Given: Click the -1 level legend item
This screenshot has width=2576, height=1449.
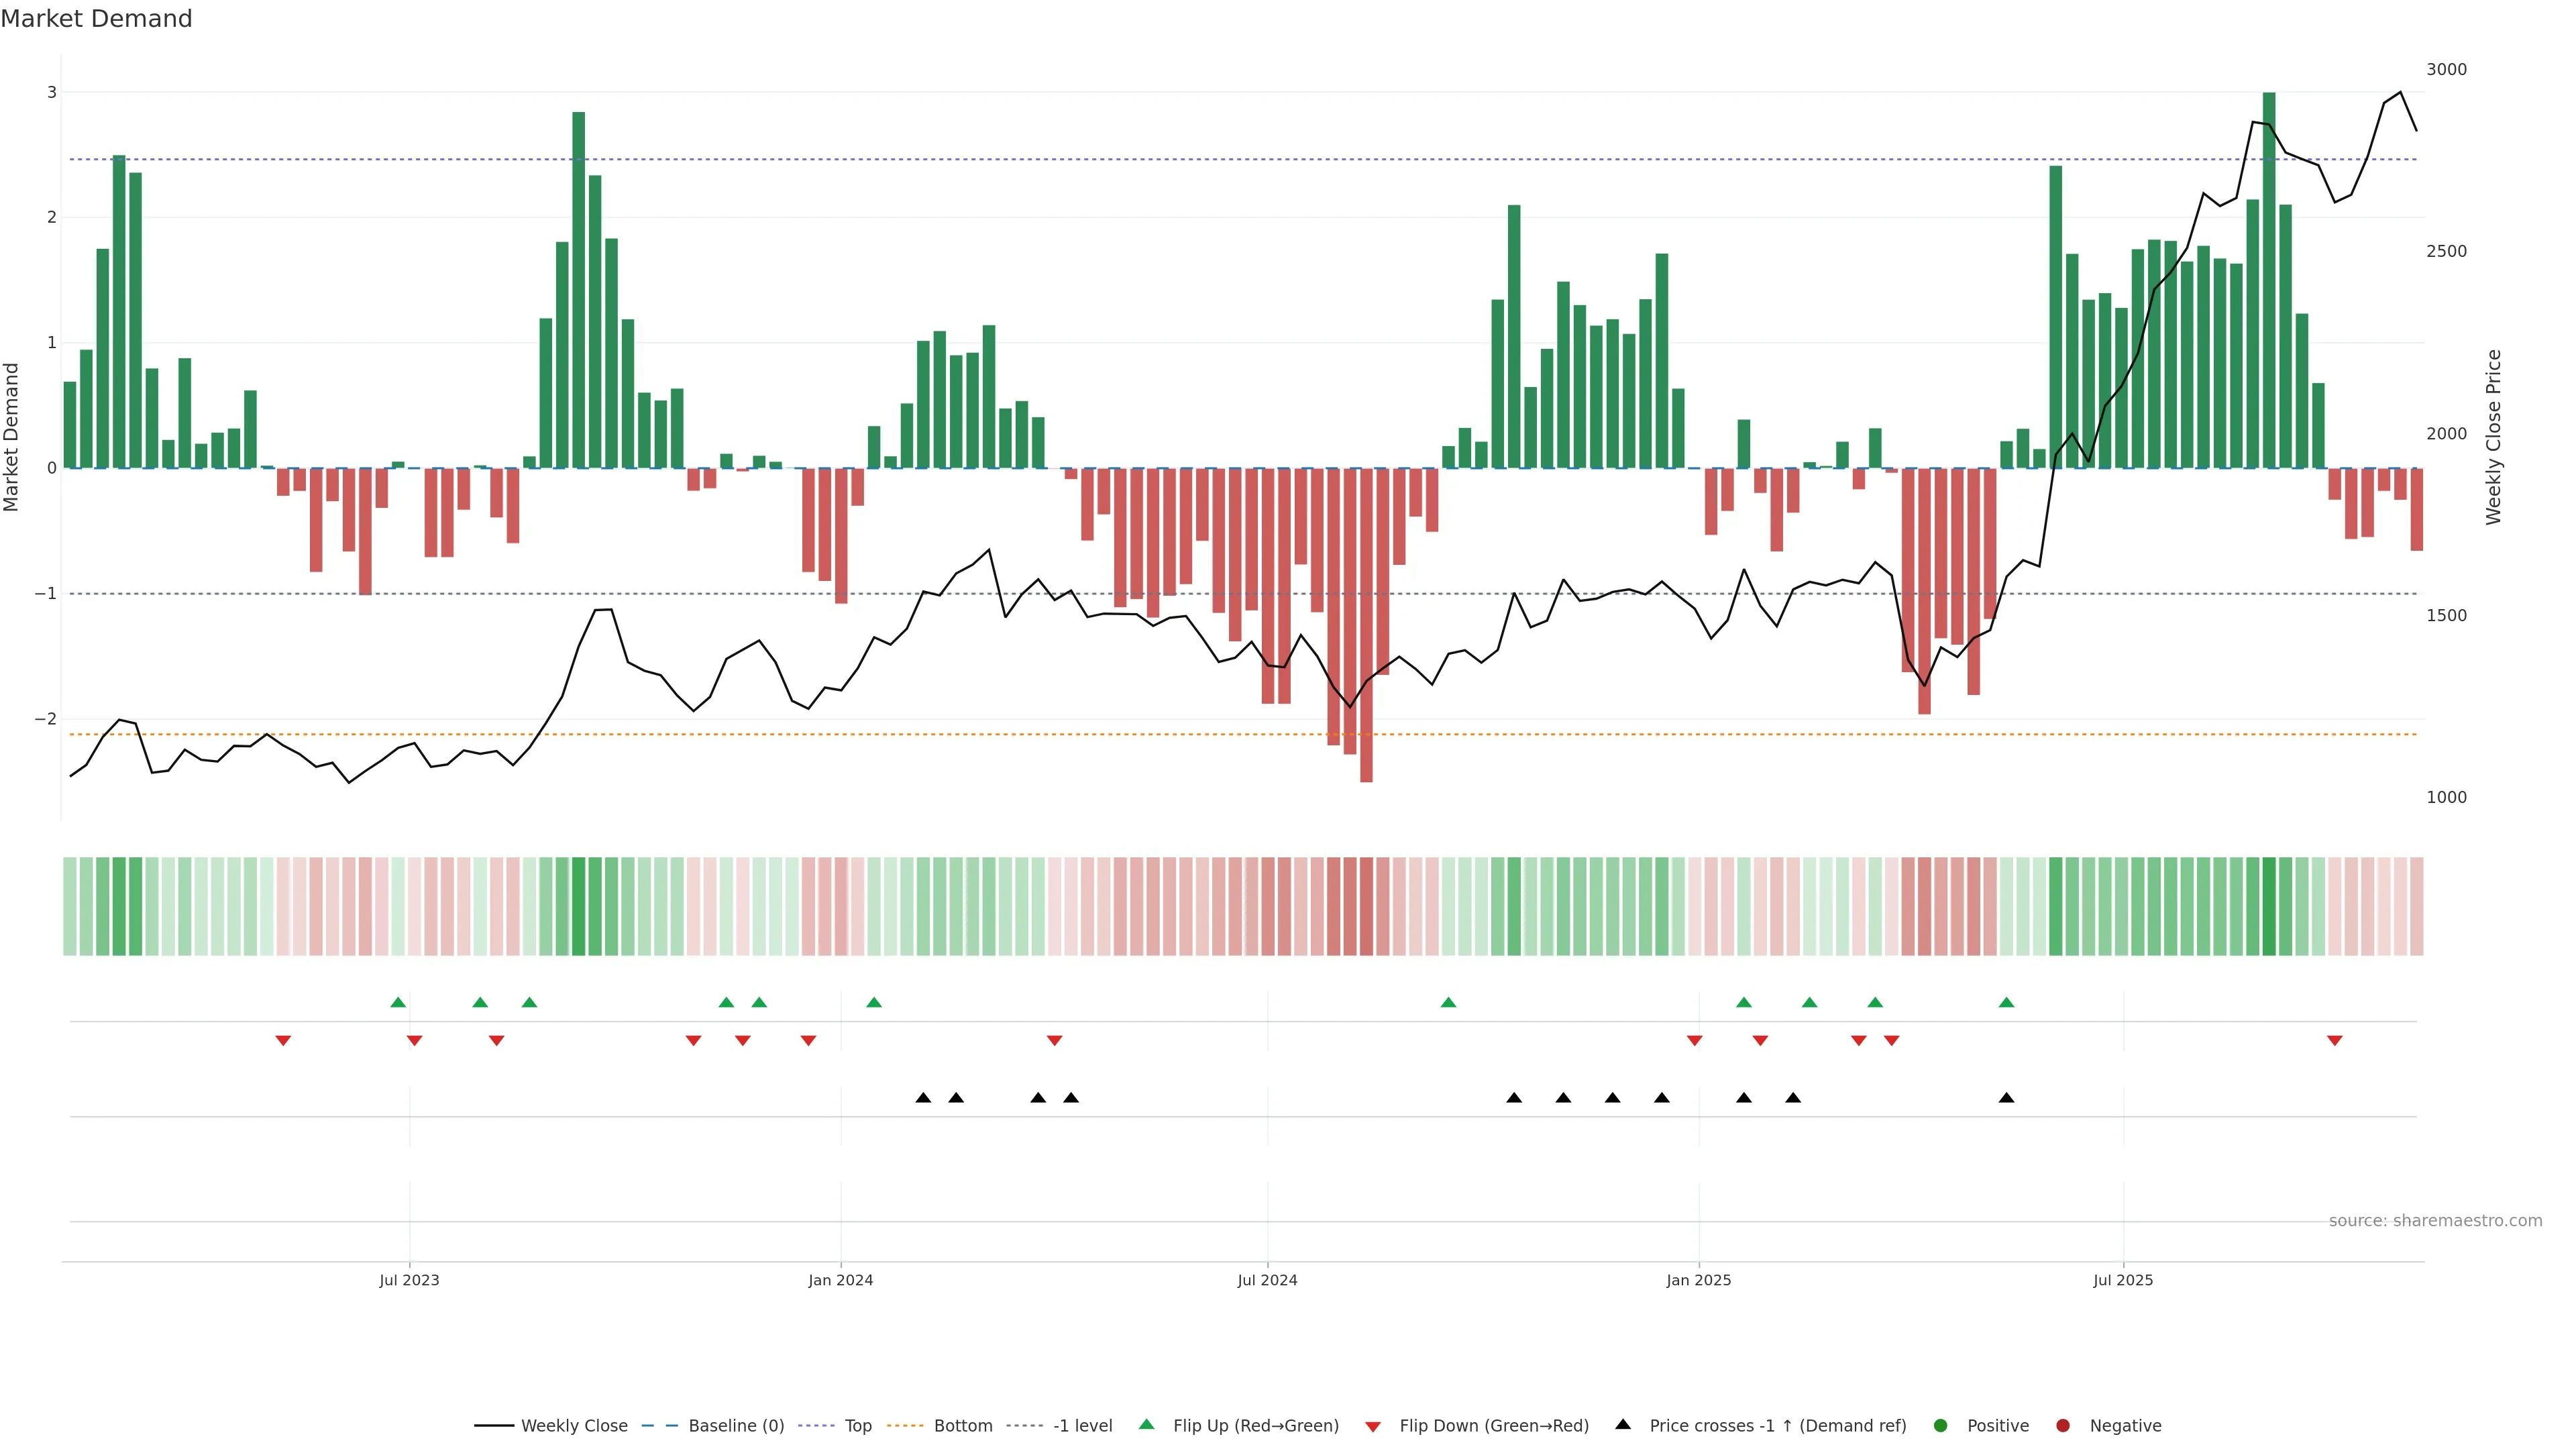Looking at the screenshot, I should point(1082,1426).
